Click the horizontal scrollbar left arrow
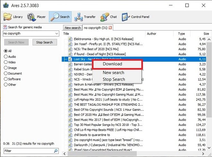This screenshot has width=212, height=157. coord(65,154)
